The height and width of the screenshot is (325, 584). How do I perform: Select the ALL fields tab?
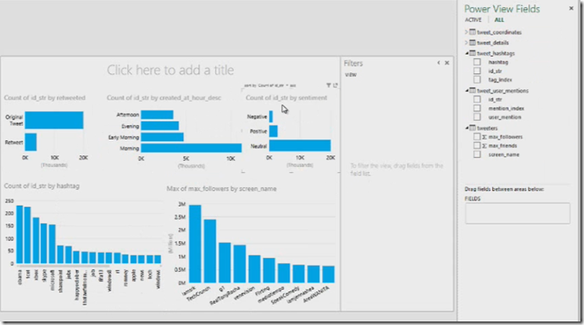tap(499, 19)
